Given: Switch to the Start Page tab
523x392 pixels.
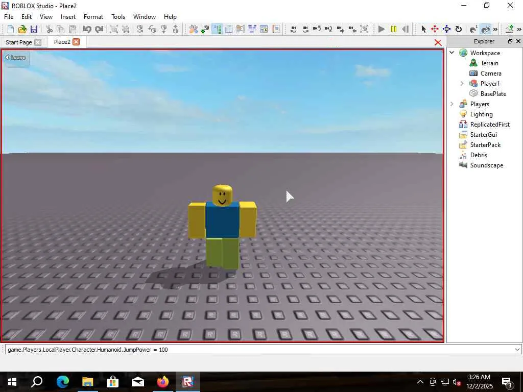Looking at the screenshot, I should [x=19, y=42].
